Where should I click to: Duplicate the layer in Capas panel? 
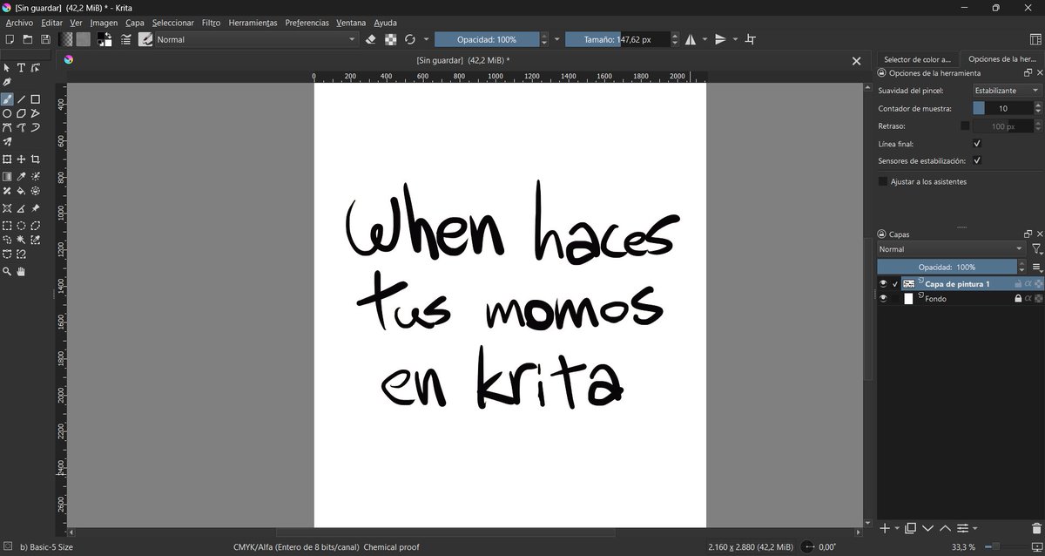[x=910, y=528]
